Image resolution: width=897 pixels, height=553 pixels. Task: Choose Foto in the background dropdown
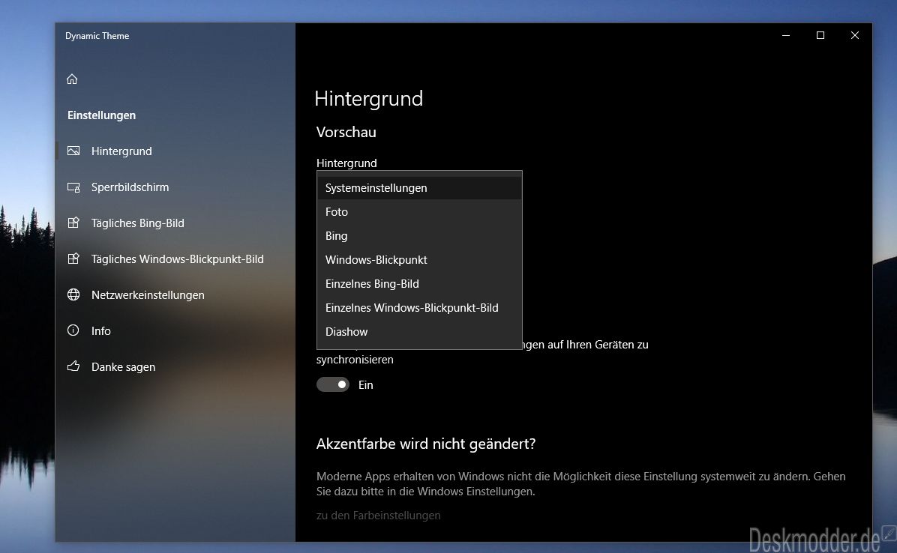[x=337, y=212]
